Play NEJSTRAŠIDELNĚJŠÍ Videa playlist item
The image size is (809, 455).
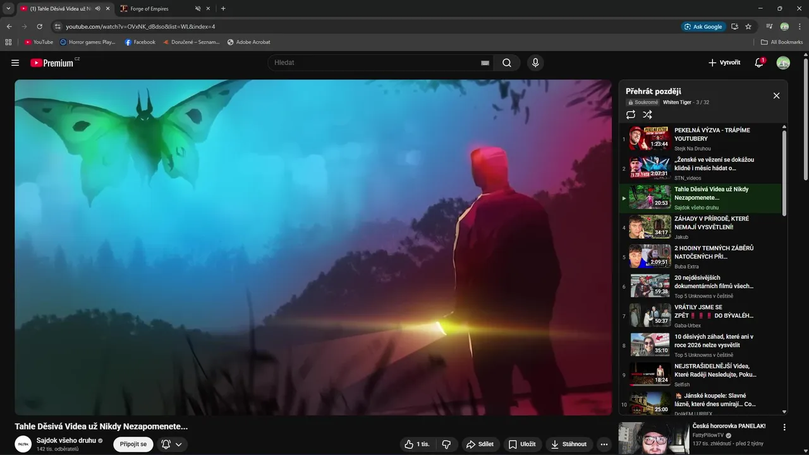(702, 375)
